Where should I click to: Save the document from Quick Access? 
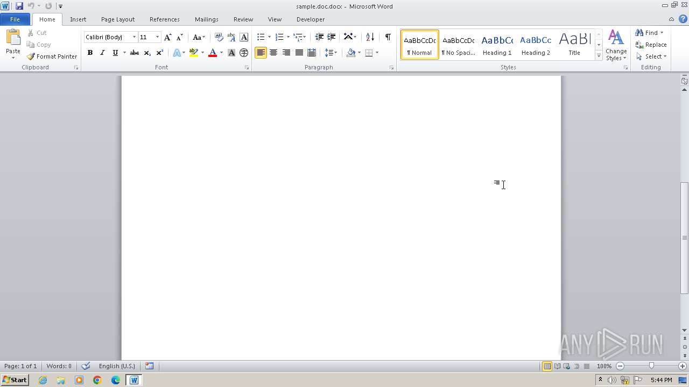tap(19, 6)
